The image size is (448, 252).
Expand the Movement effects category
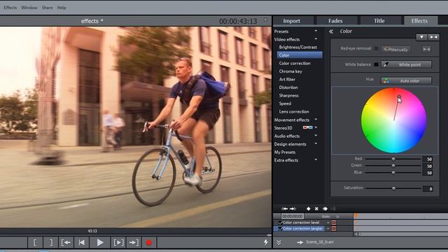coord(316,120)
